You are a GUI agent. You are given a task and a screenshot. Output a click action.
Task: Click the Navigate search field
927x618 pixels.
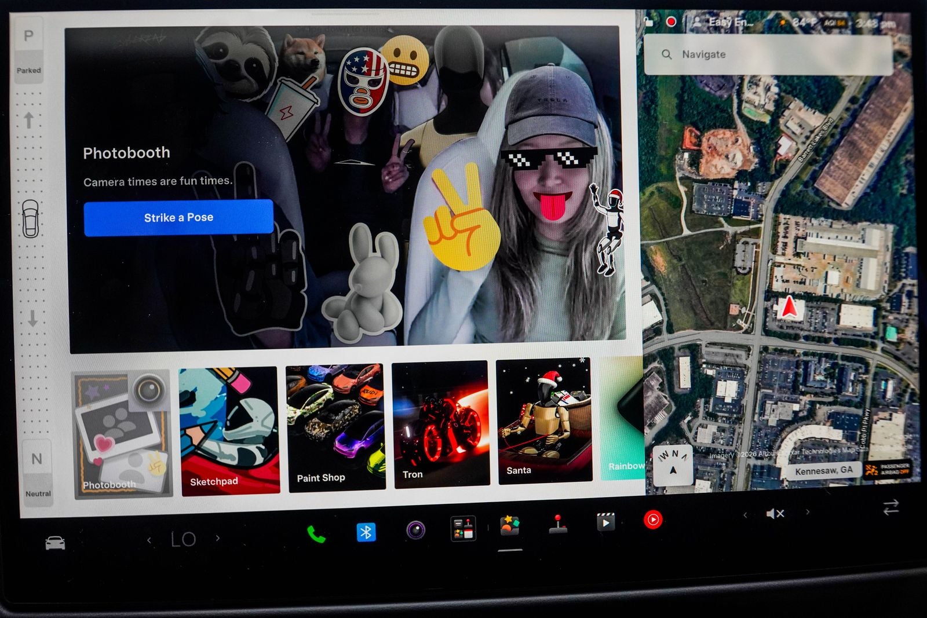(x=768, y=54)
